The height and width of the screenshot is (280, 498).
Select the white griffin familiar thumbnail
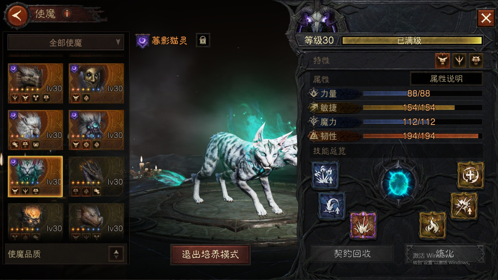[36, 130]
